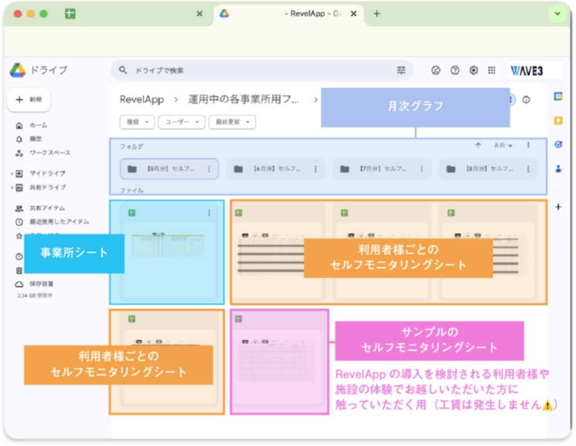Reverse sort direction with the arrow
The height and width of the screenshot is (446, 576).
click(x=478, y=145)
